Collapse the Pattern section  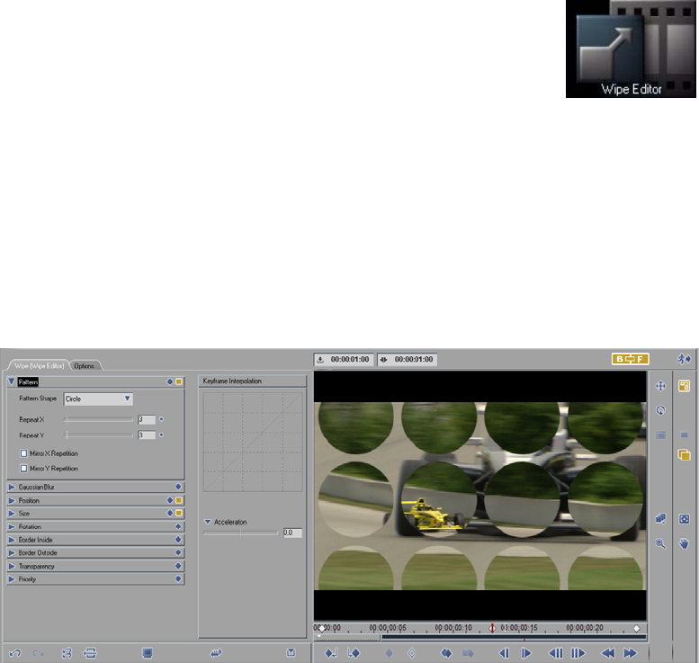[x=12, y=381]
